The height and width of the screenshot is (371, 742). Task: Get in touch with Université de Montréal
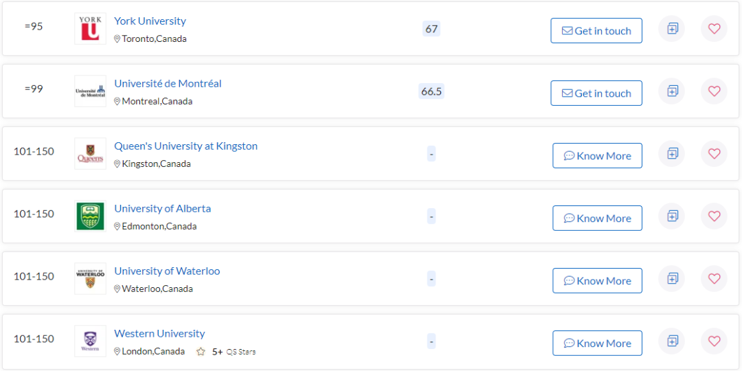[x=596, y=93]
